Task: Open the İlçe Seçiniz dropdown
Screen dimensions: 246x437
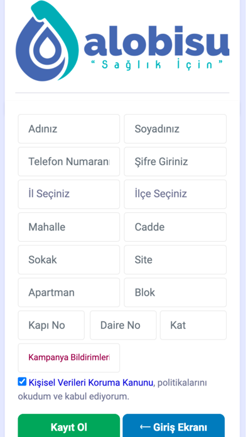Action: 175,194
